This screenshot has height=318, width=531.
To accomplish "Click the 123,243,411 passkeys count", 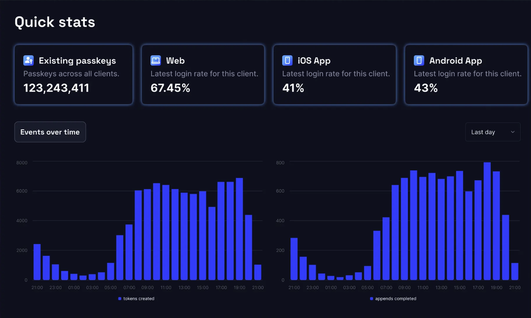I will coord(56,88).
